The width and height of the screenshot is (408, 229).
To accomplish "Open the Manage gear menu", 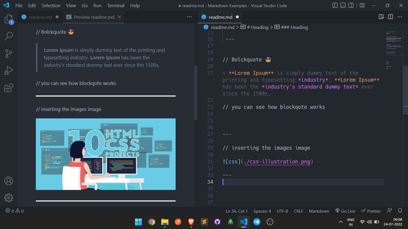I will (9, 198).
